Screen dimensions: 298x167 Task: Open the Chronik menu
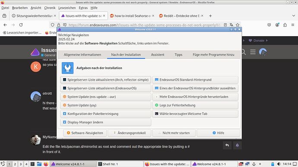(x=50, y=8)
